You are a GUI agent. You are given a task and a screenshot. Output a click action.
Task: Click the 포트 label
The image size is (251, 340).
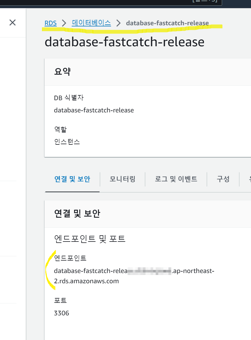coord(60,300)
